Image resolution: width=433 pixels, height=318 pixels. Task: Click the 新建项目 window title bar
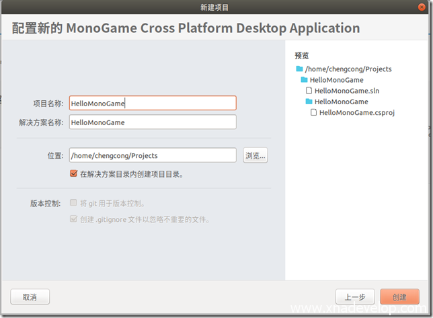coord(215,7)
